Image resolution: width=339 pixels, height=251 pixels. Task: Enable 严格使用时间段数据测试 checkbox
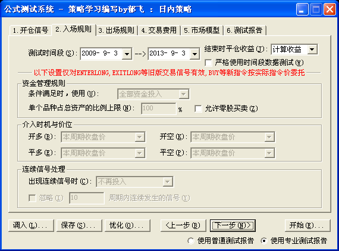pos(208,63)
